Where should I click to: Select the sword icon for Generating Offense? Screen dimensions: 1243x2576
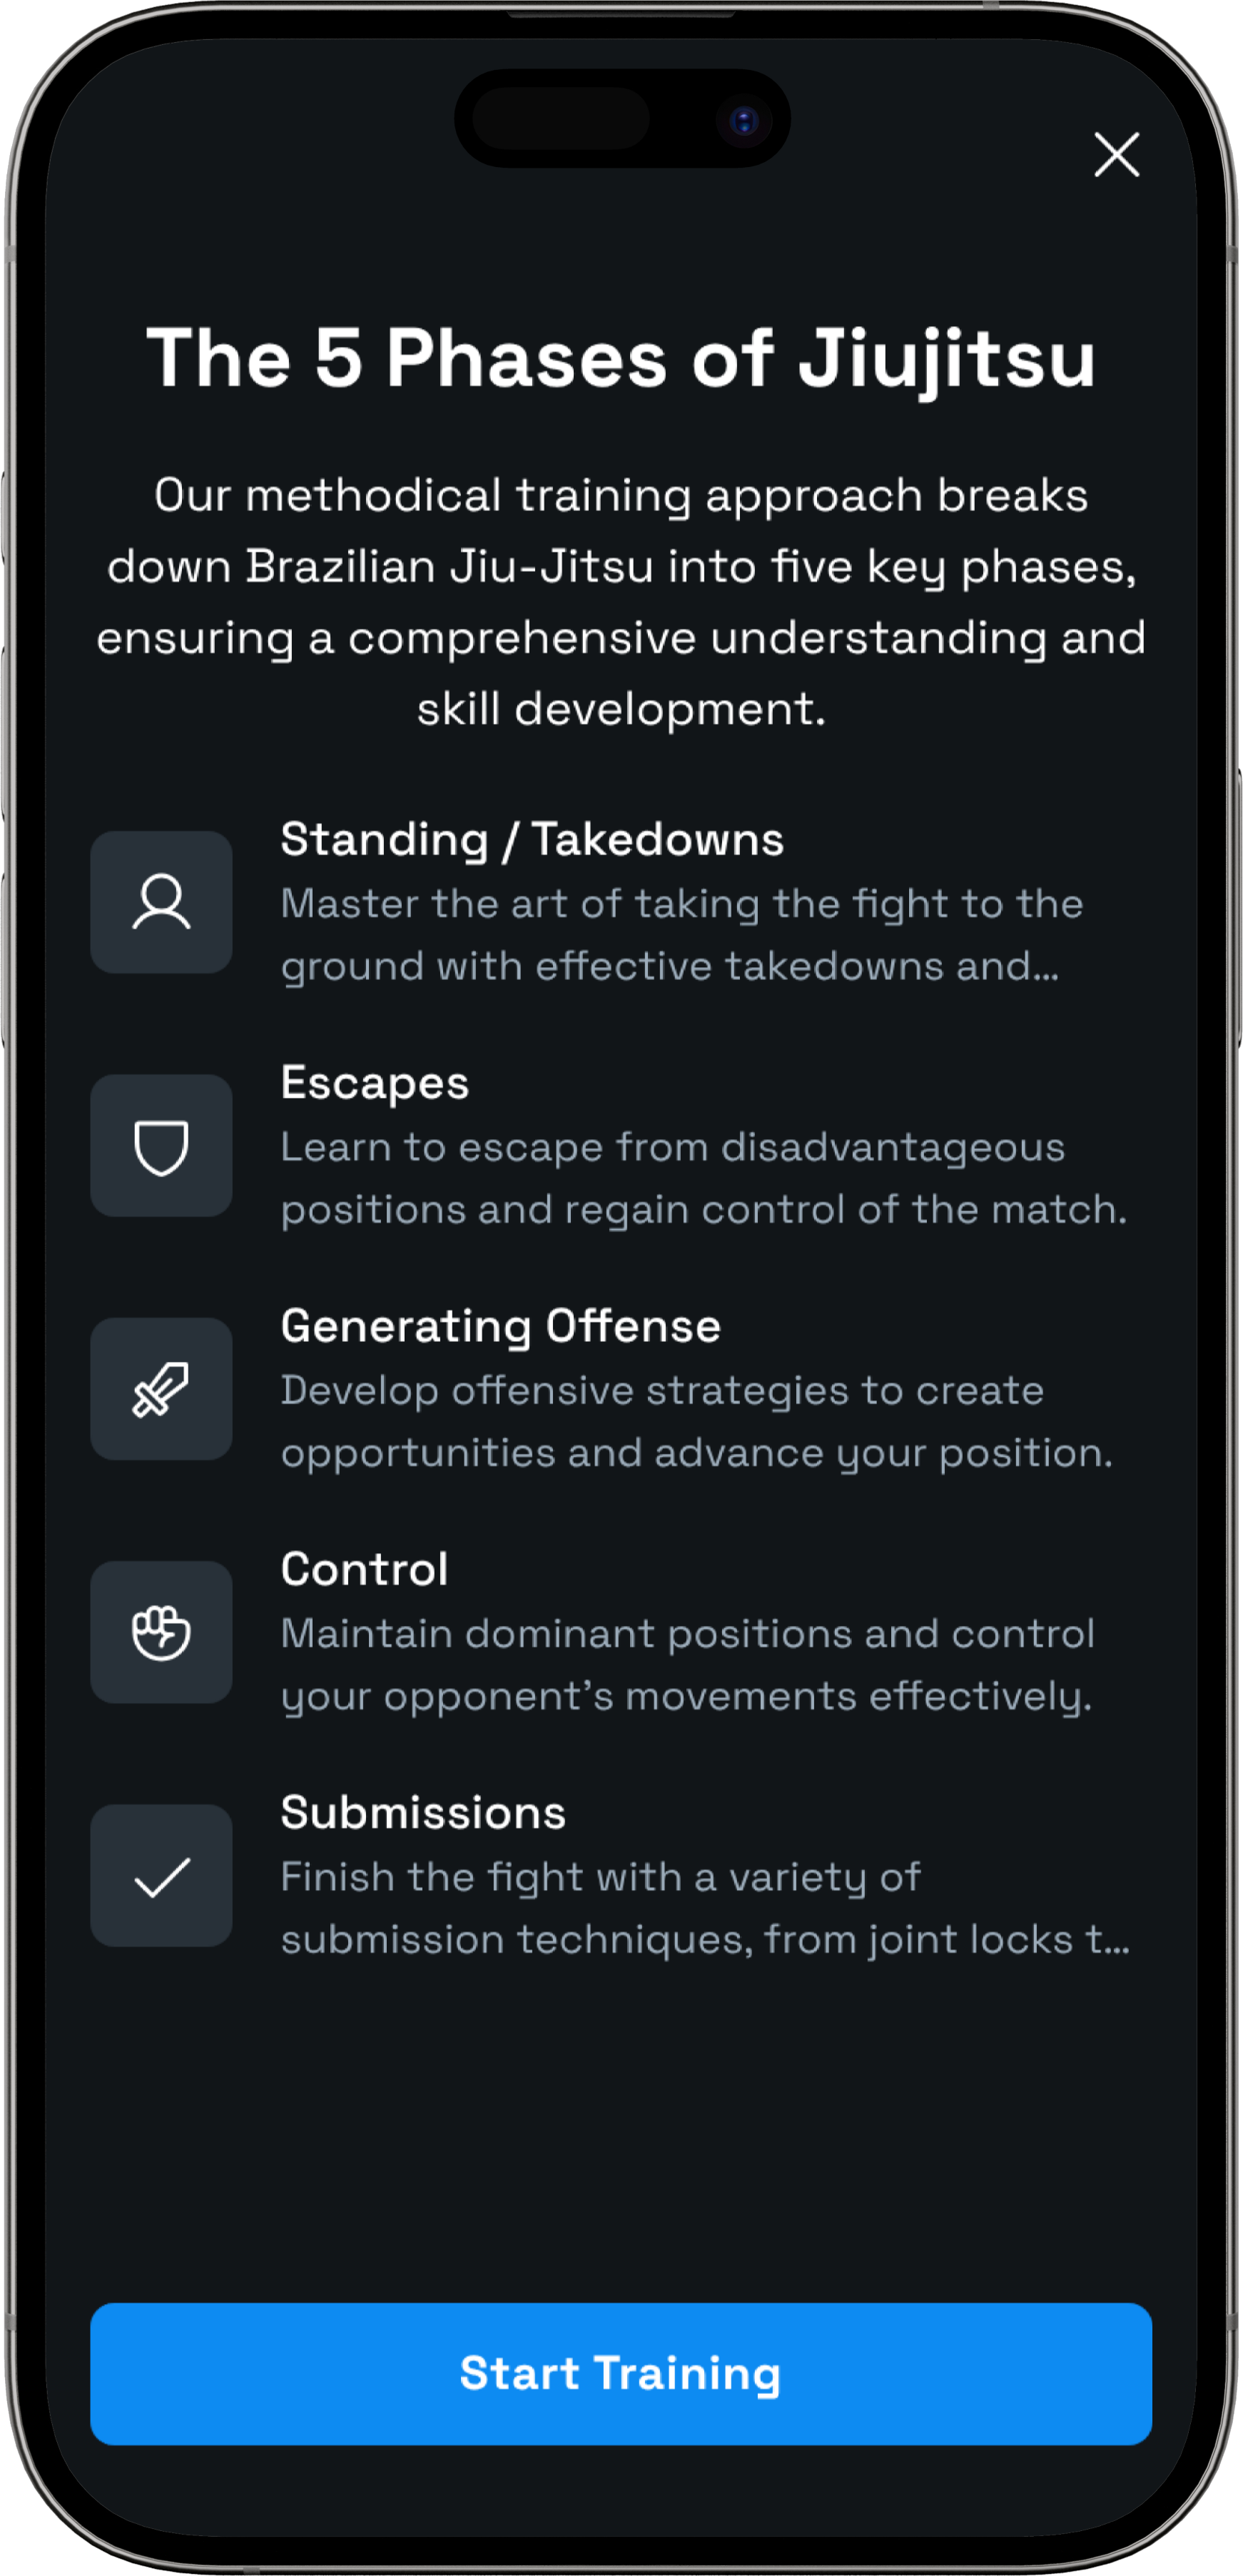tap(161, 1389)
